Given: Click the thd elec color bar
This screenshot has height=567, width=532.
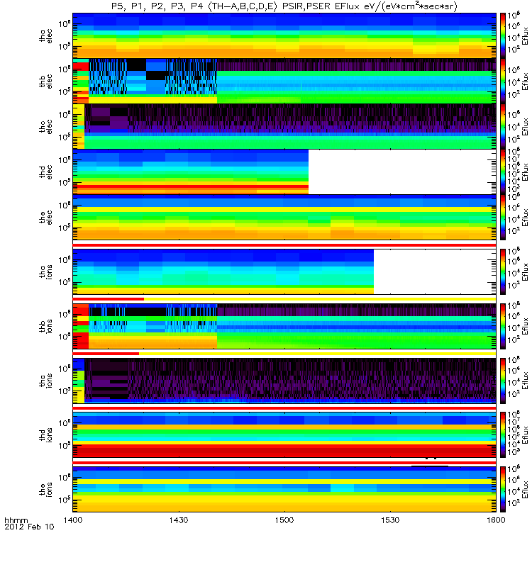Looking at the screenshot, I should click(503, 172).
